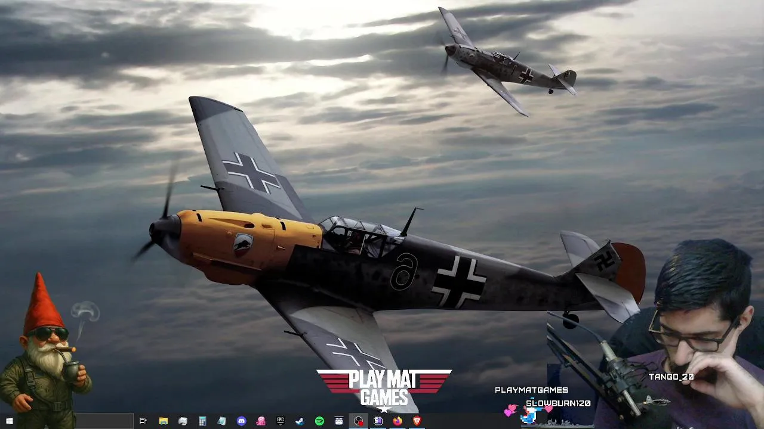Open Discord from the taskbar

(241, 421)
